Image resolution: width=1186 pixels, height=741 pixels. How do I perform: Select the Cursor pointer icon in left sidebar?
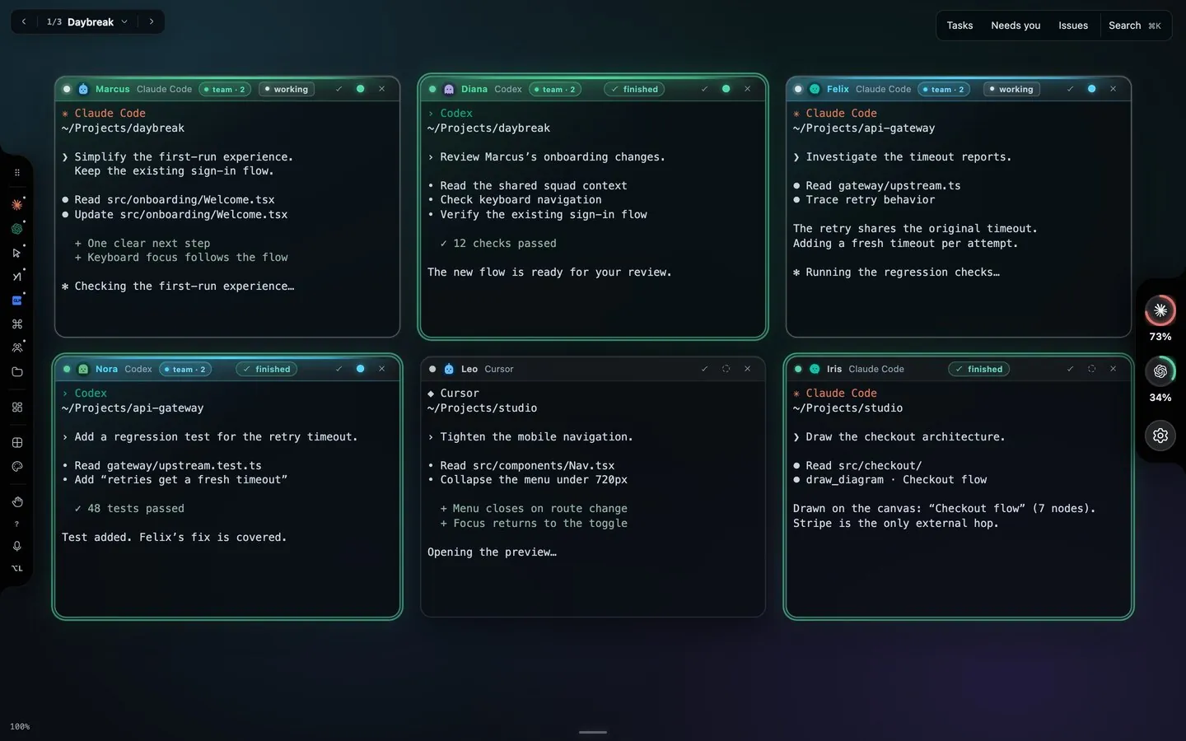16,253
